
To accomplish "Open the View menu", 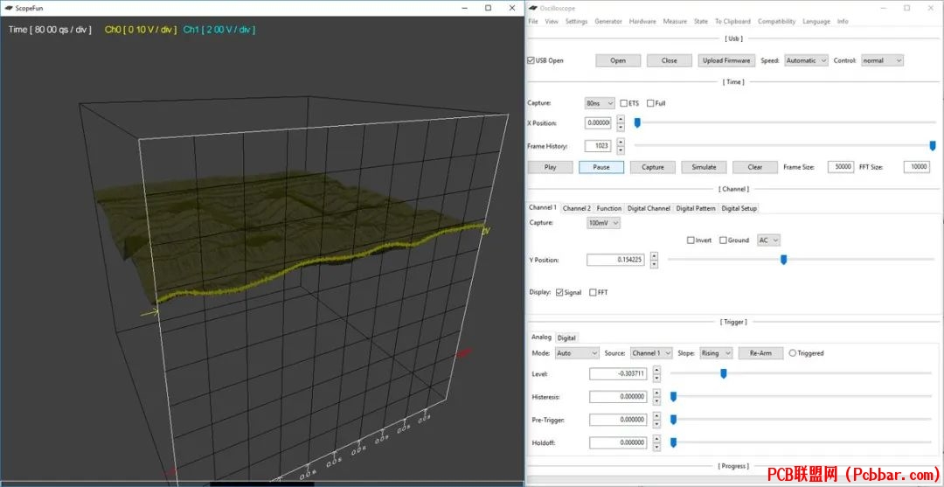I will tap(552, 21).
